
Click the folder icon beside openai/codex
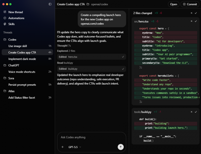88,4
